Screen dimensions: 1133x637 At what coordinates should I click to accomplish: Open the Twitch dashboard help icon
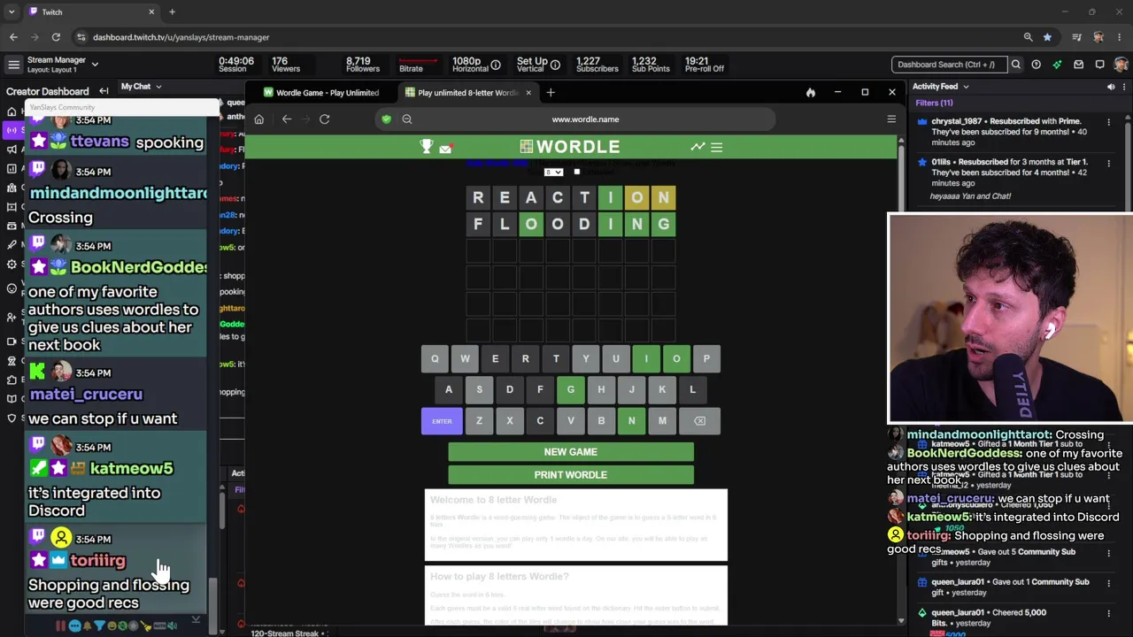tap(1036, 65)
